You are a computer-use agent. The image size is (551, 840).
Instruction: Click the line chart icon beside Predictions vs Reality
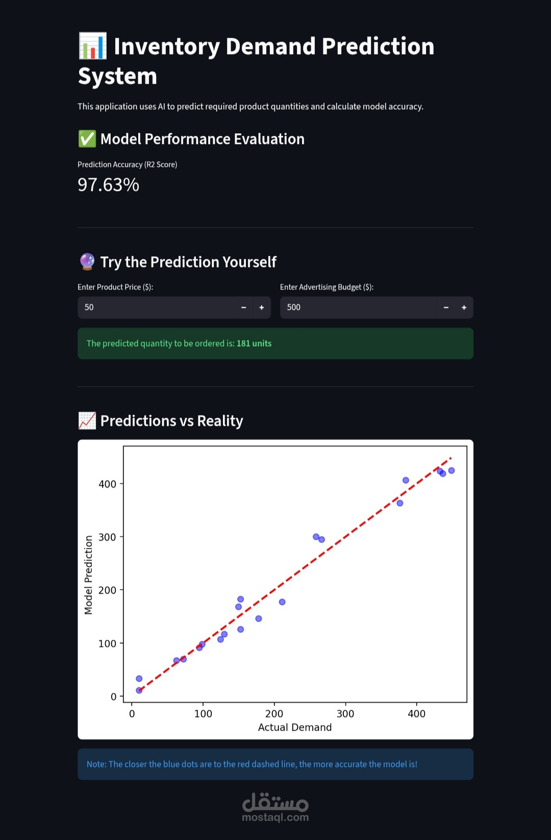click(87, 421)
